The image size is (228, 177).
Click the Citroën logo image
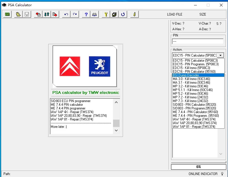tap(70, 66)
